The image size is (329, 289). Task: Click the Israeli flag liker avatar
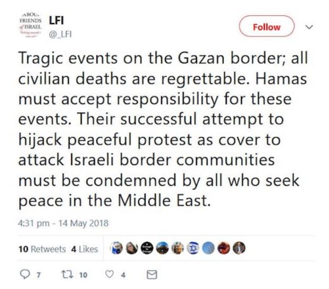191,248
